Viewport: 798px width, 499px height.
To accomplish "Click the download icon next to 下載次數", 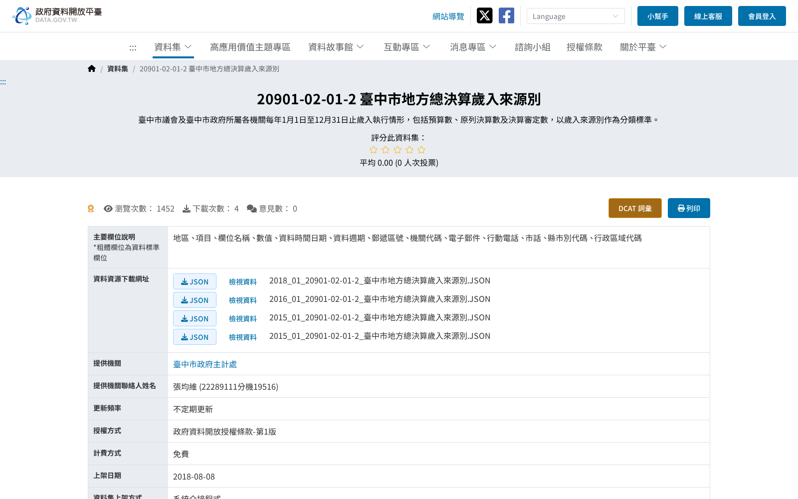I will pos(187,209).
